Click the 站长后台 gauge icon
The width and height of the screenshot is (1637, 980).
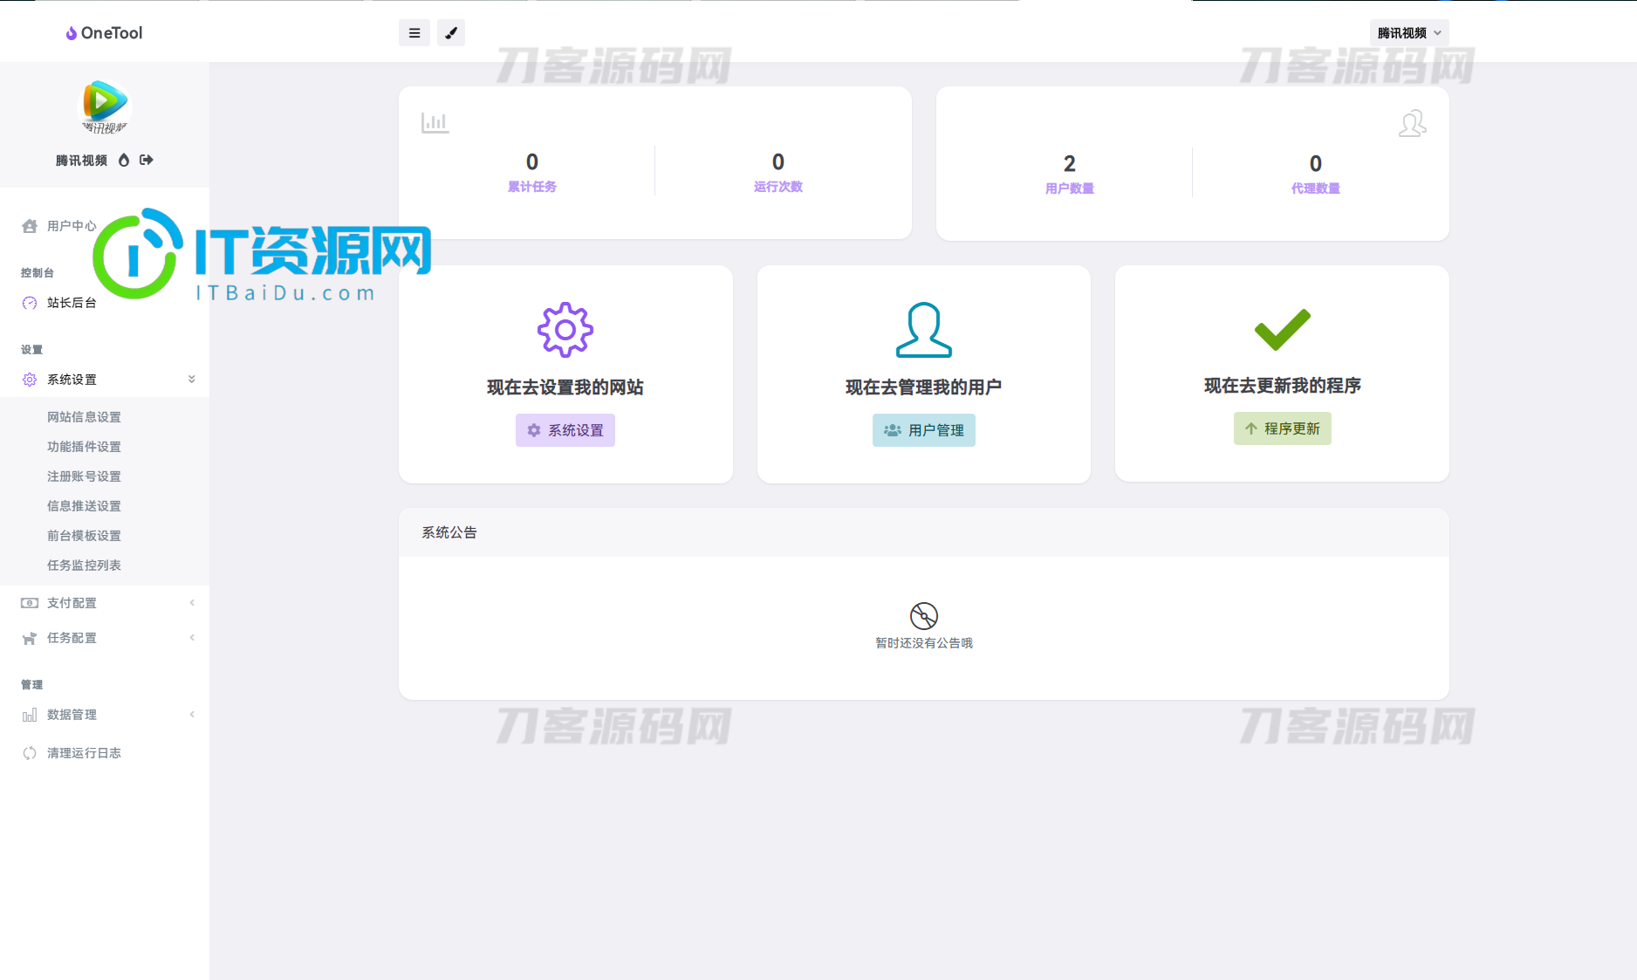point(30,303)
